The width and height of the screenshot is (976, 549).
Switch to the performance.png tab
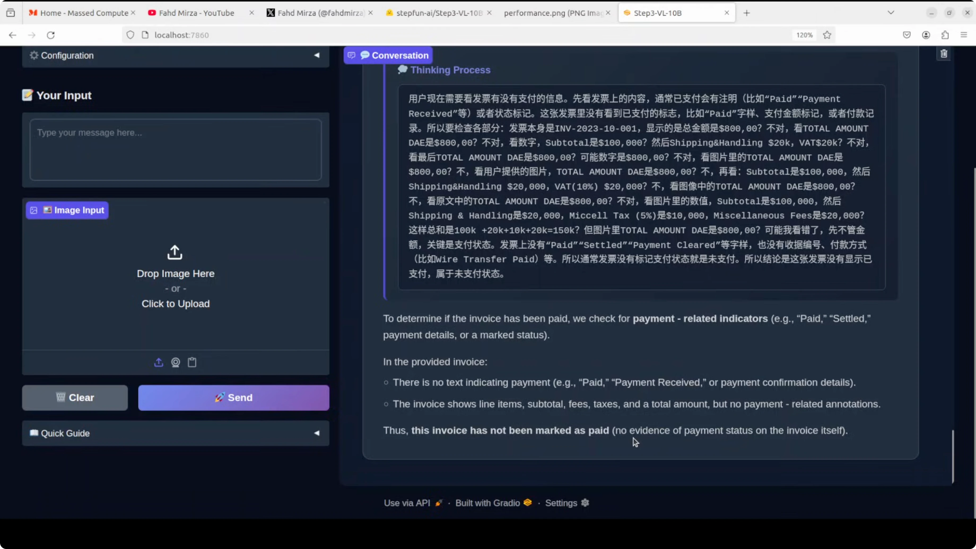coord(553,13)
